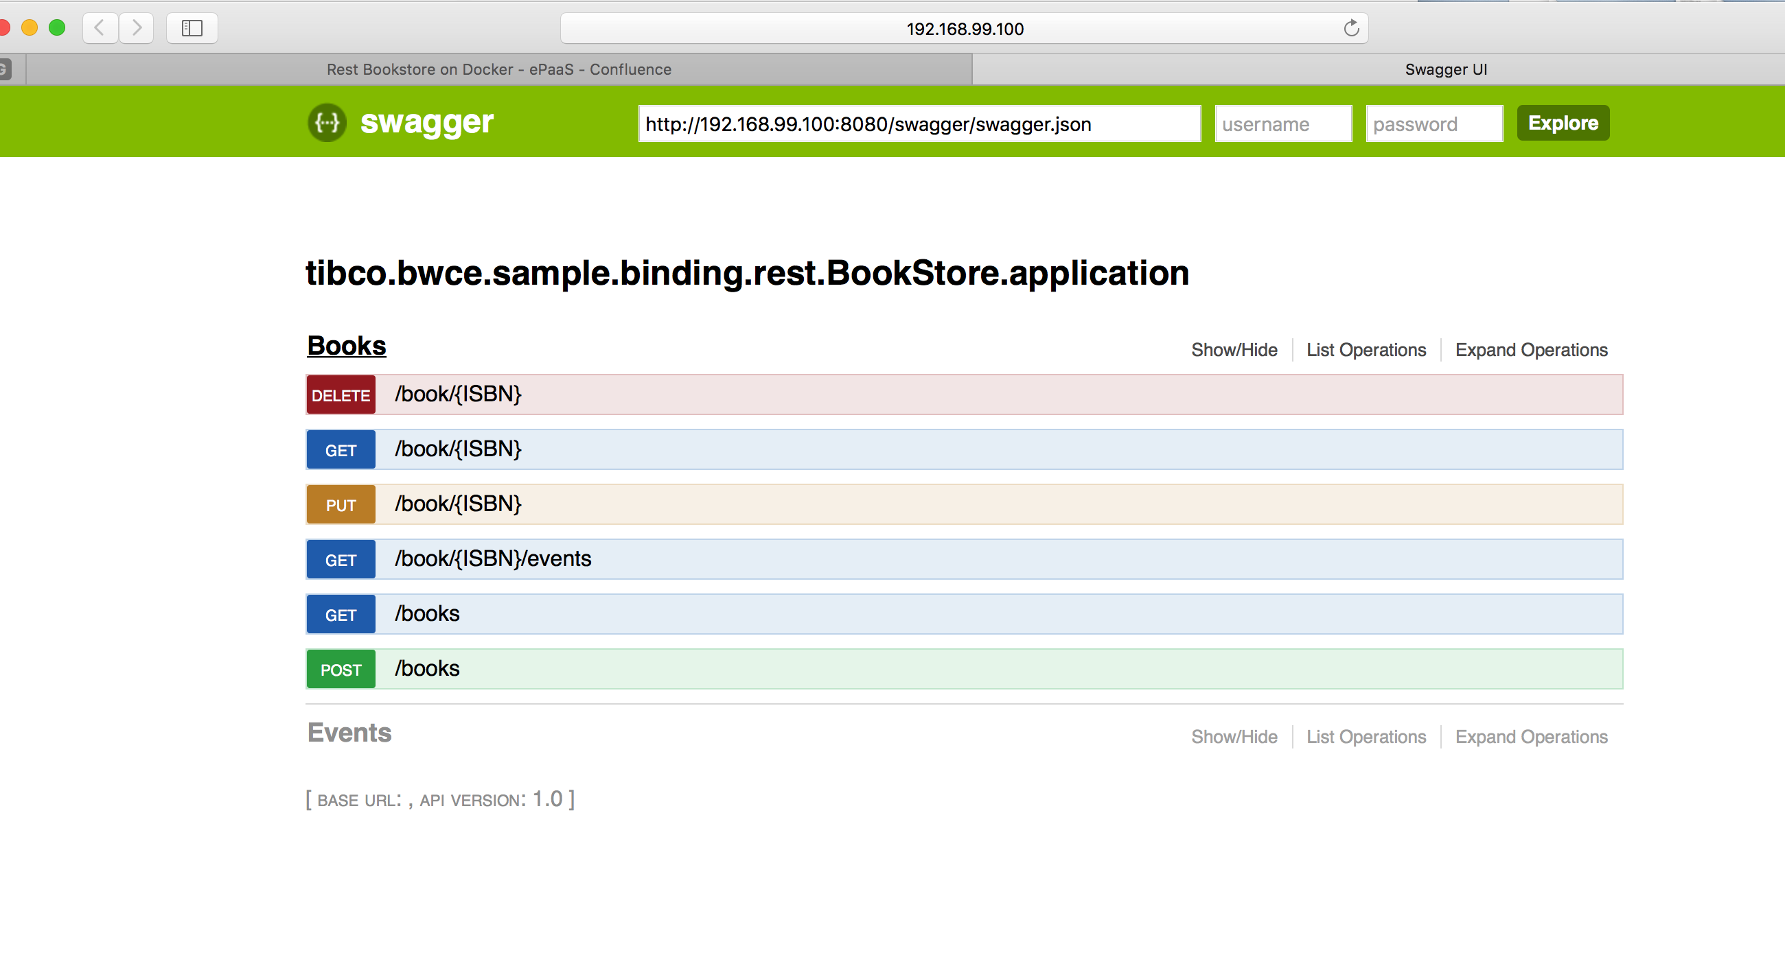The image size is (1785, 955).
Task: Click the GET badge for /book/{ISBN}
Action: 341,449
